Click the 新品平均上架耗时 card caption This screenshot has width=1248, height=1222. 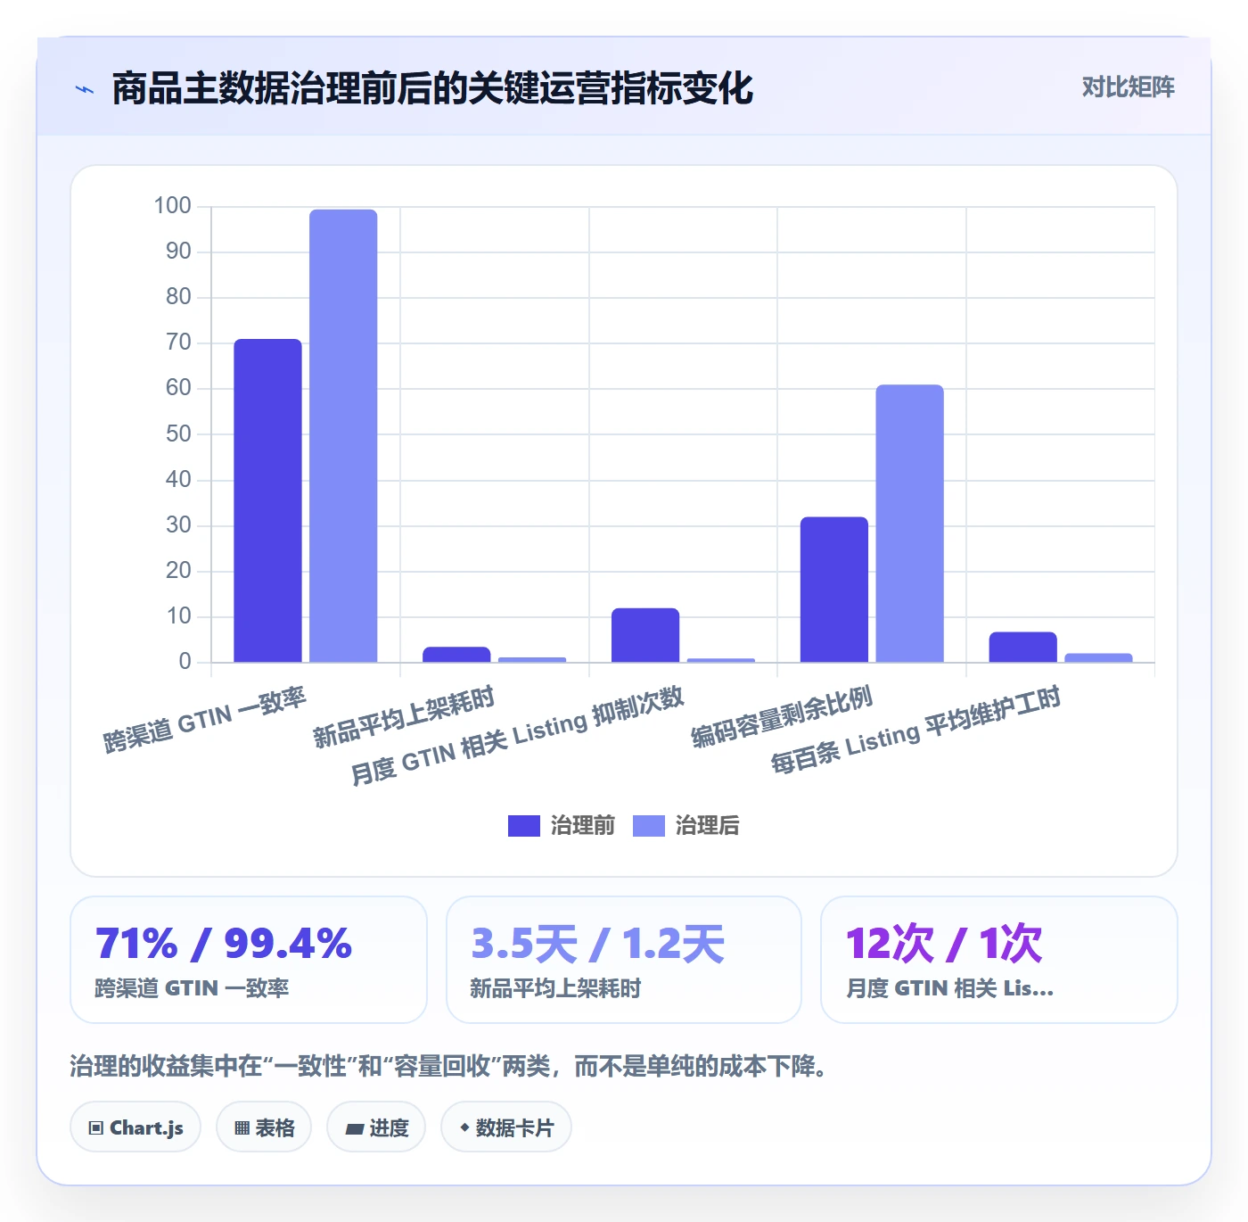point(555,988)
